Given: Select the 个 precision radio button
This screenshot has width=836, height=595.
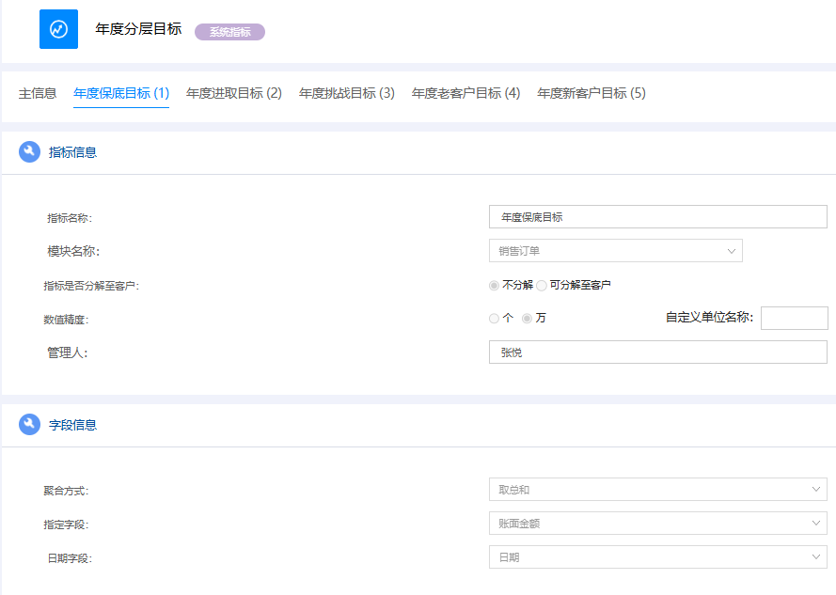Looking at the screenshot, I should pyautogui.click(x=494, y=319).
